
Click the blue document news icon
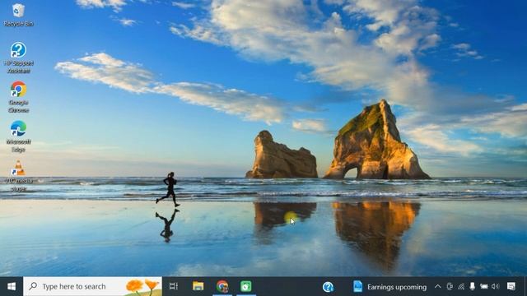point(357,286)
